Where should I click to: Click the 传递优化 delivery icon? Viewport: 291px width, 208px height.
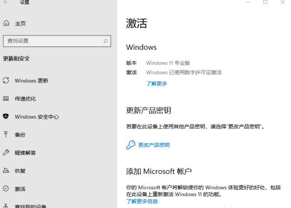(6, 98)
